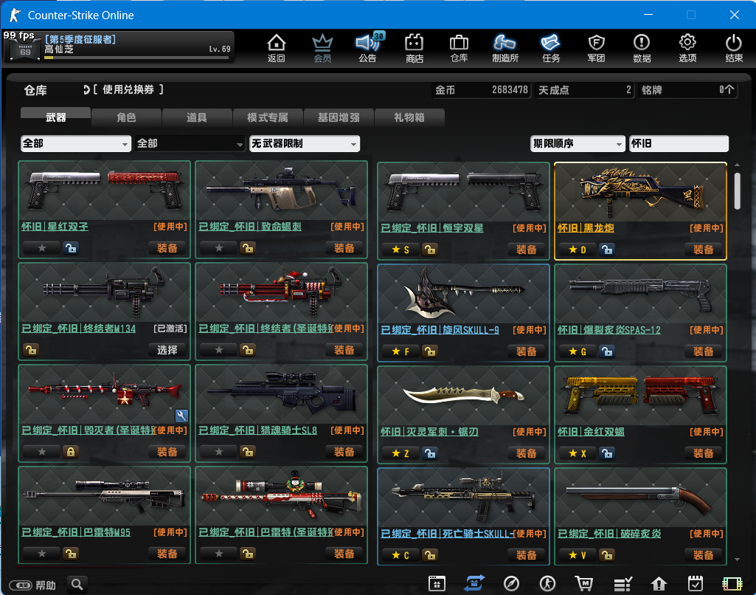Switch to the 礼物箱 tab
The width and height of the screenshot is (756, 595).
coord(409,117)
